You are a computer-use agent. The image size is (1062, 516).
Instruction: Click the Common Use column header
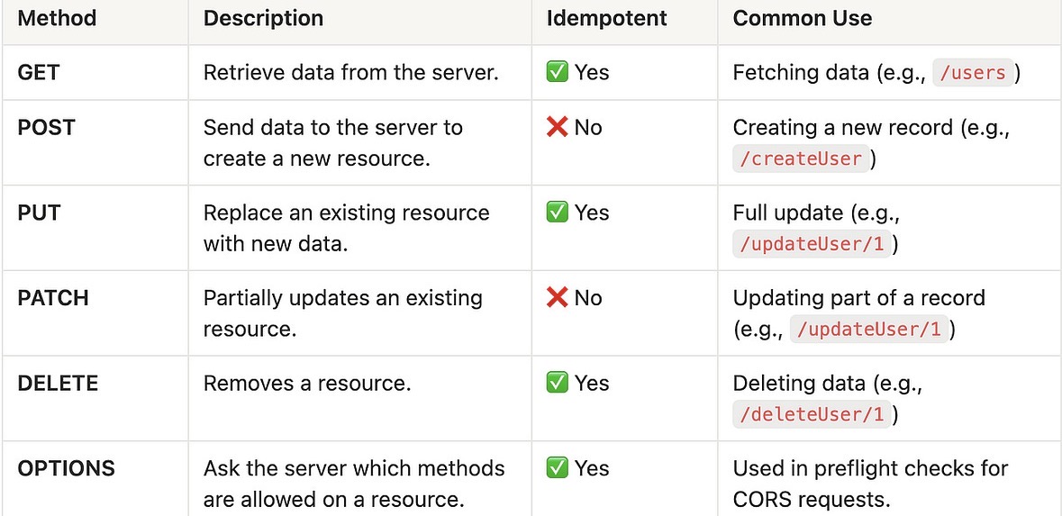tap(802, 18)
